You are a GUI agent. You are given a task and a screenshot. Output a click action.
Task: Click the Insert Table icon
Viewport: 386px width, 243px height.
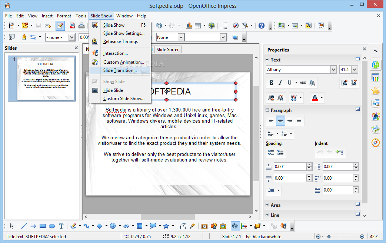(x=198, y=25)
